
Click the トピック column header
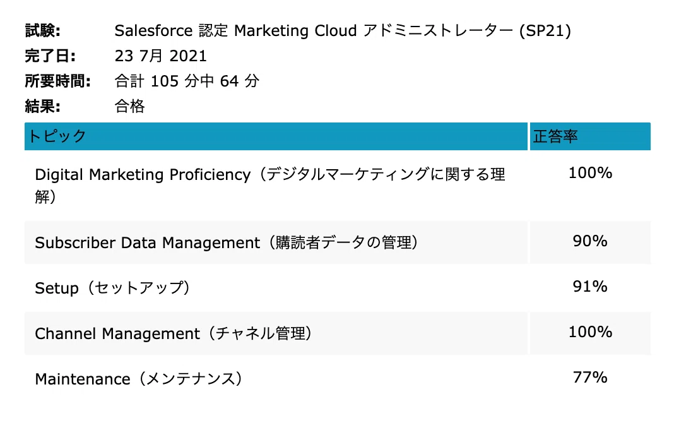click(x=276, y=136)
